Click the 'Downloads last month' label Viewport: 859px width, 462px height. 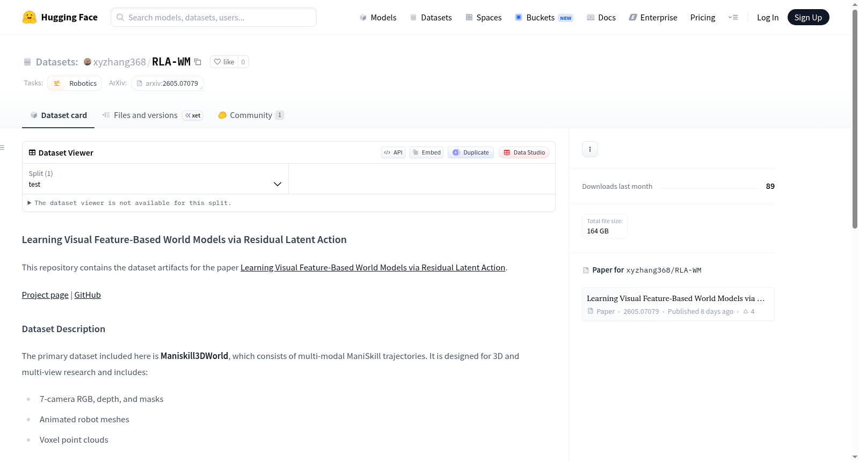[617, 186]
